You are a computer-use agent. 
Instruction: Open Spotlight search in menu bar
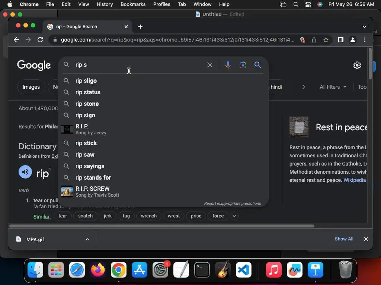[296, 4]
